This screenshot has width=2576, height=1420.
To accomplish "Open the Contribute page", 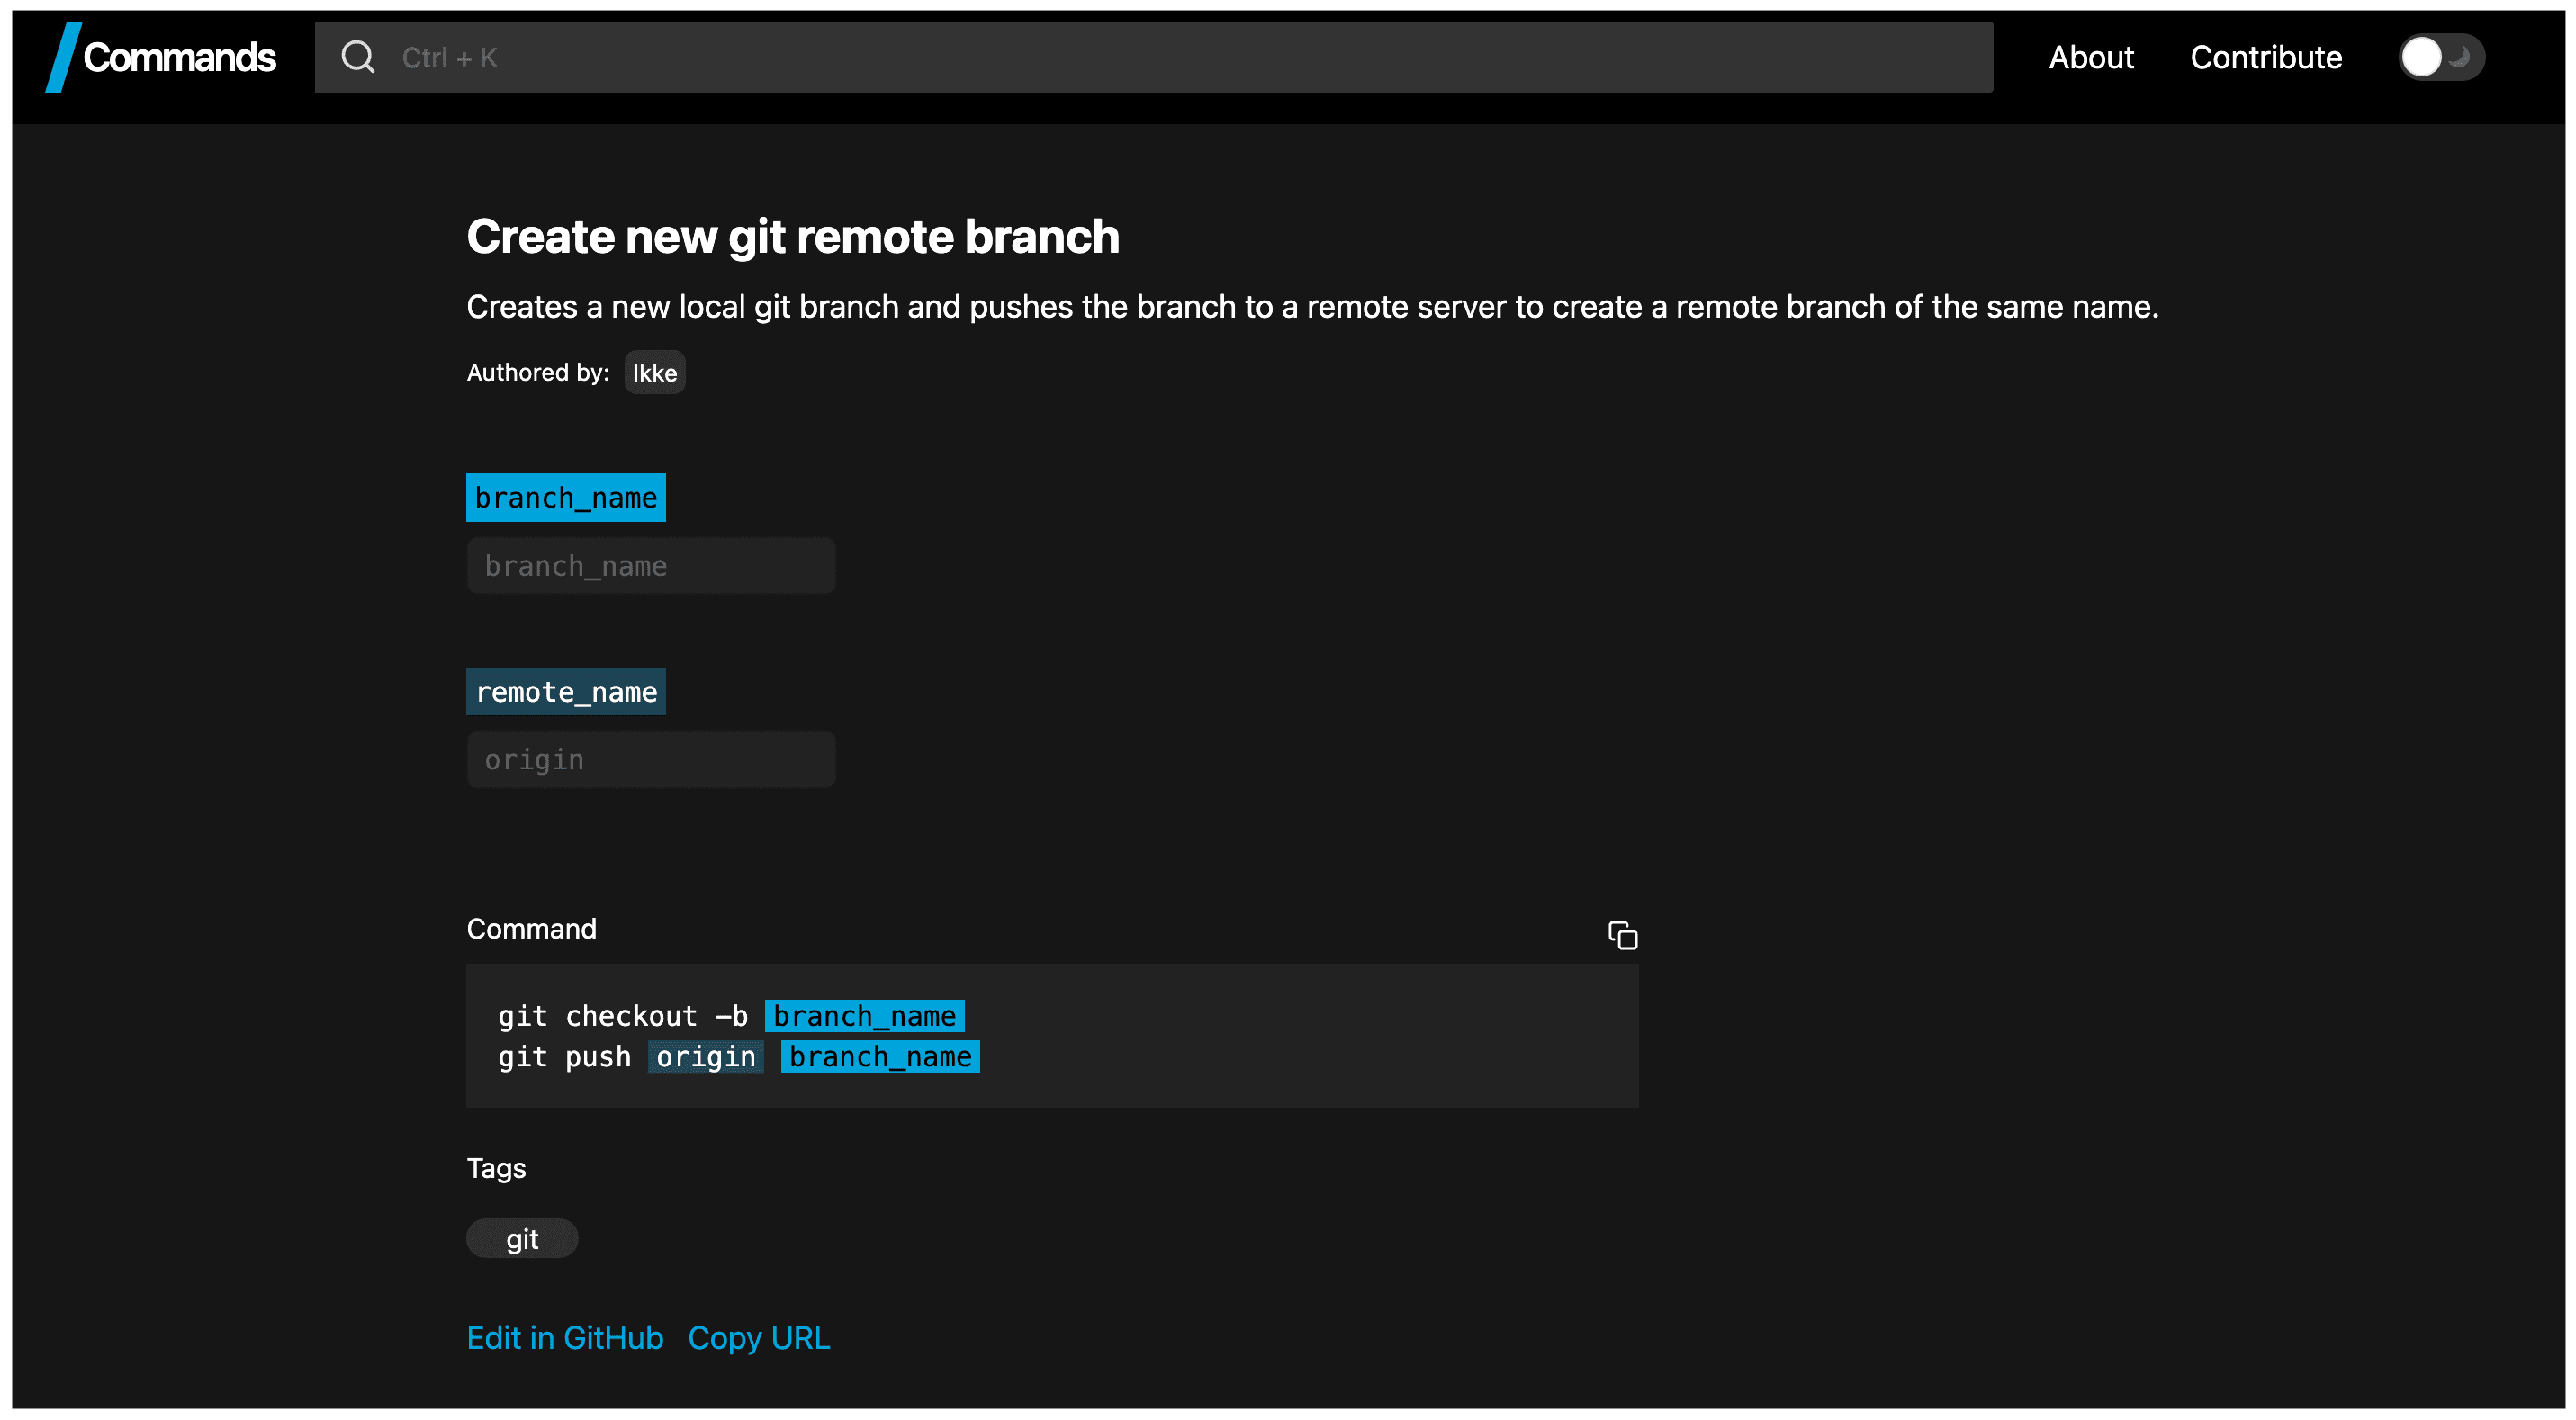I will point(2265,57).
